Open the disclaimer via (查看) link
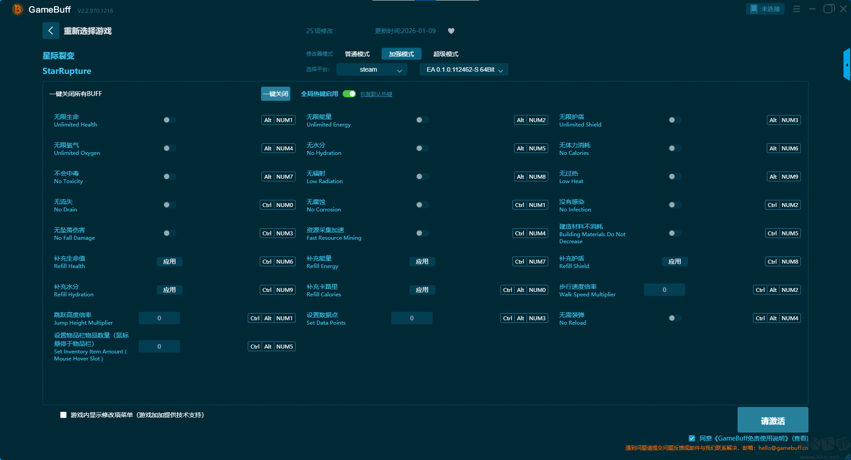 [x=800, y=438]
